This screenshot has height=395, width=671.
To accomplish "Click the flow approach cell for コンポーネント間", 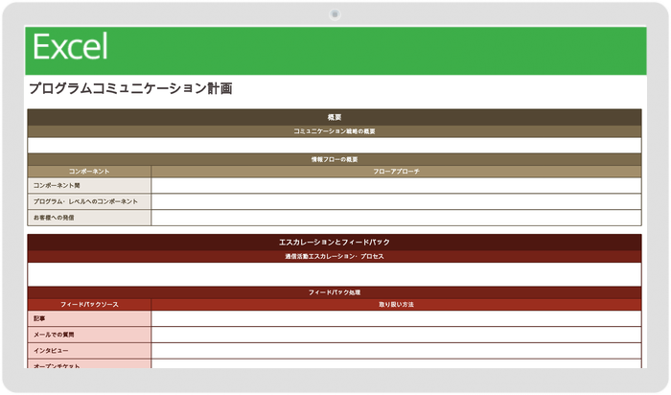I will click(396, 185).
